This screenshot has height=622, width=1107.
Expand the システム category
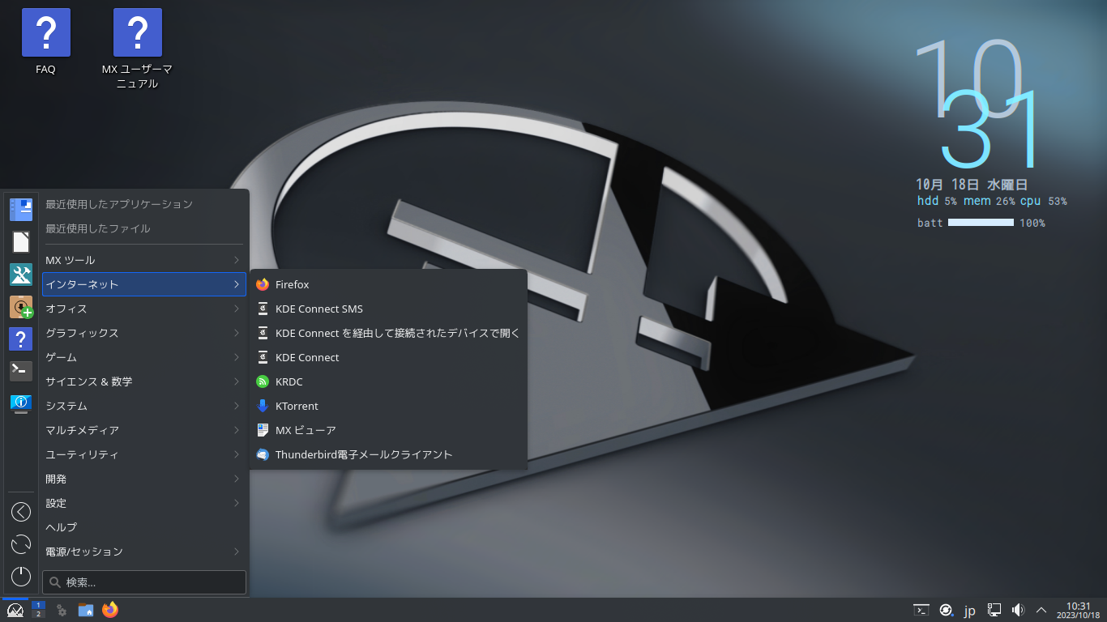coord(143,406)
